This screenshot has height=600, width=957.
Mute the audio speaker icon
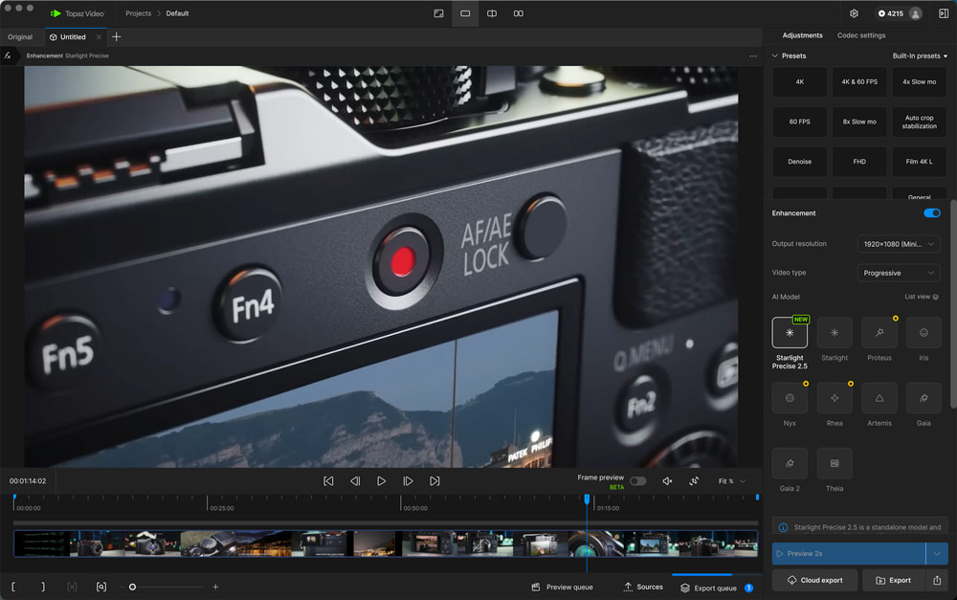pyautogui.click(x=667, y=481)
